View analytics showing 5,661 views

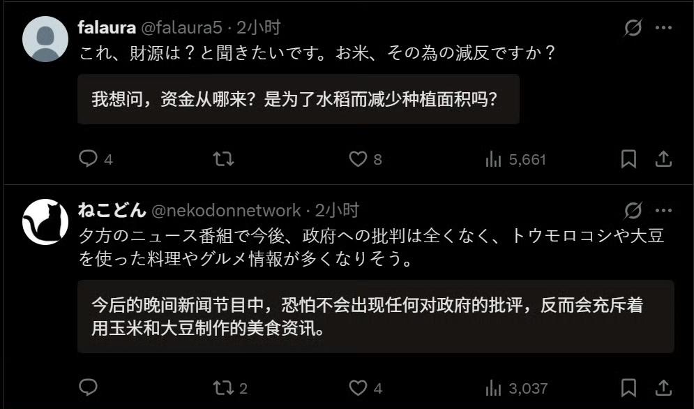pyautogui.click(x=515, y=159)
